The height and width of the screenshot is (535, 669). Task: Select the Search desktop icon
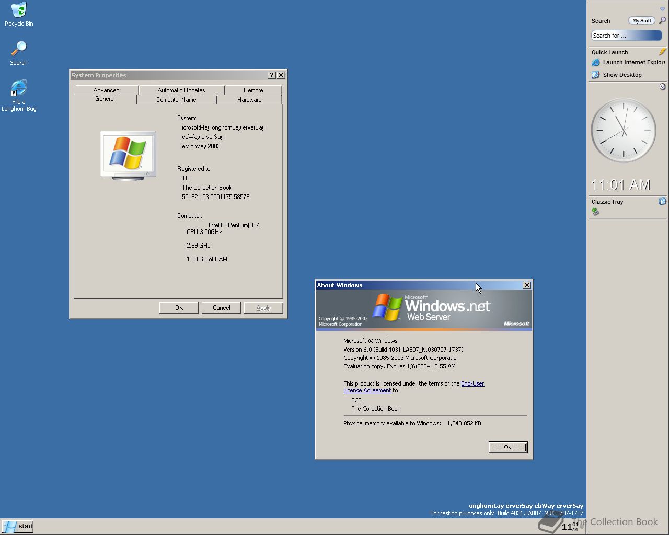[x=19, y=53]
